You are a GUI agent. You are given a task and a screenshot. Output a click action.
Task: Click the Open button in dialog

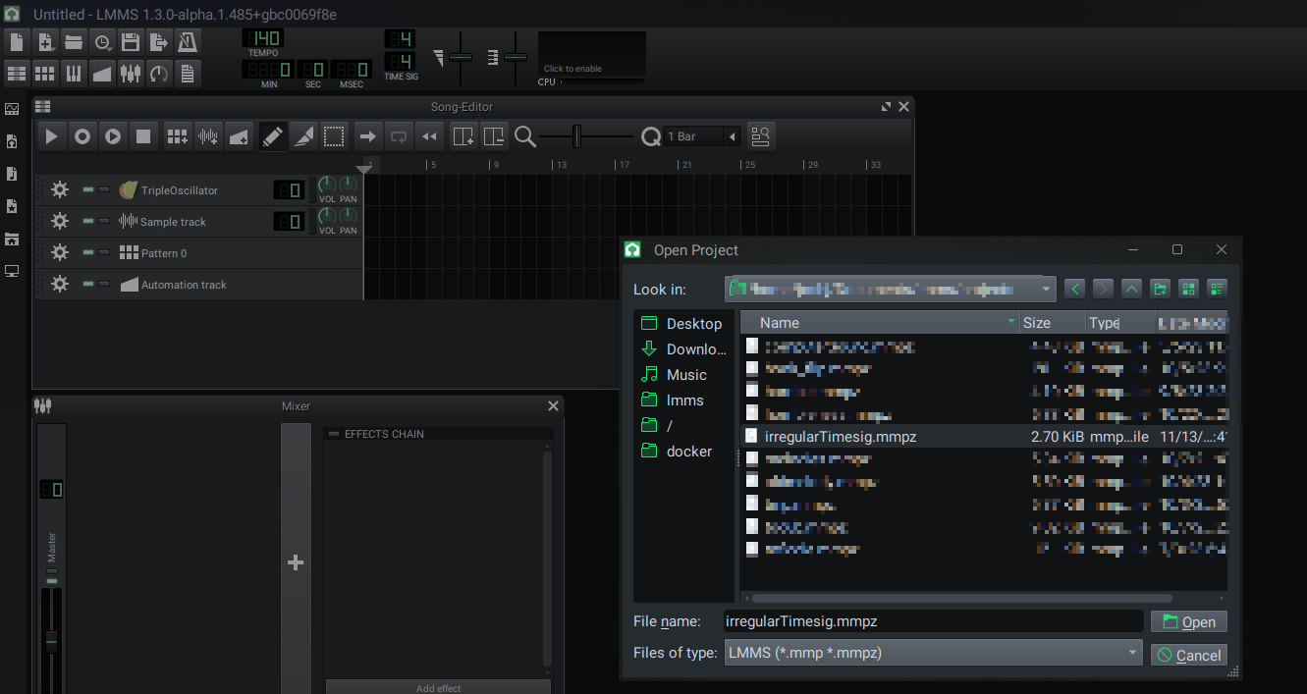pos(1189,621)
